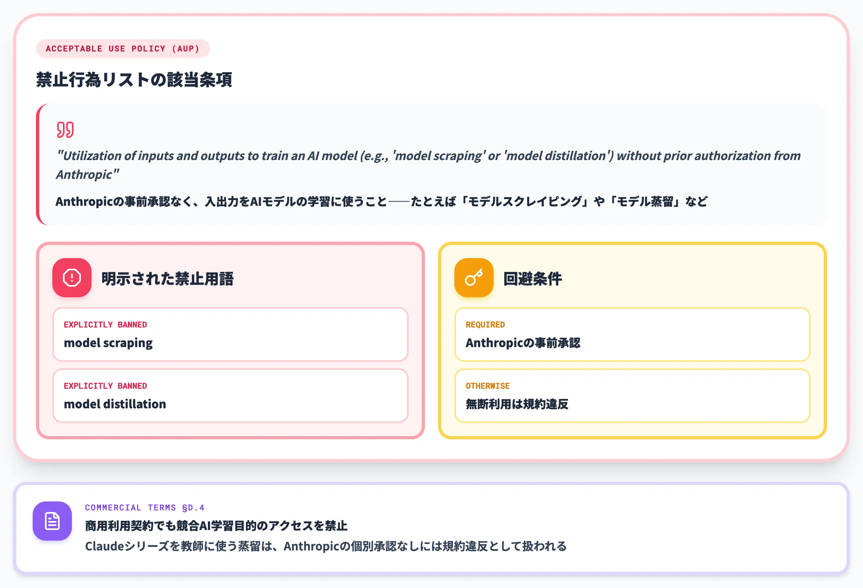Click the EXPLICITLY BANNED label above model distillation
The width and height of the screenshot is (863, 588).
click(105, 386)
